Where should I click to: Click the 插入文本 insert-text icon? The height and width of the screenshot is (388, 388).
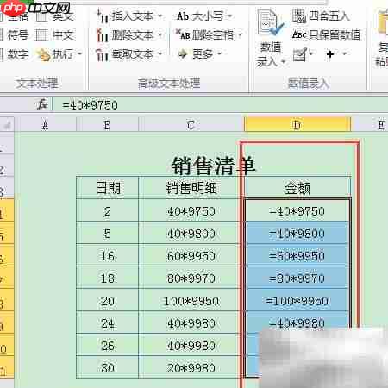102,16
